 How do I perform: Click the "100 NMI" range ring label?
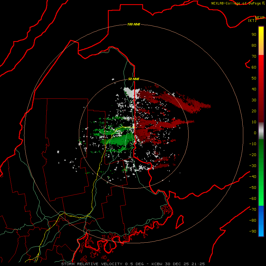[134, 25]
